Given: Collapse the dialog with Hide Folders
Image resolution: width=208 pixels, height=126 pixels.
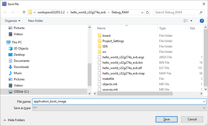Looking at the screenshot, I should coord(14,120).
